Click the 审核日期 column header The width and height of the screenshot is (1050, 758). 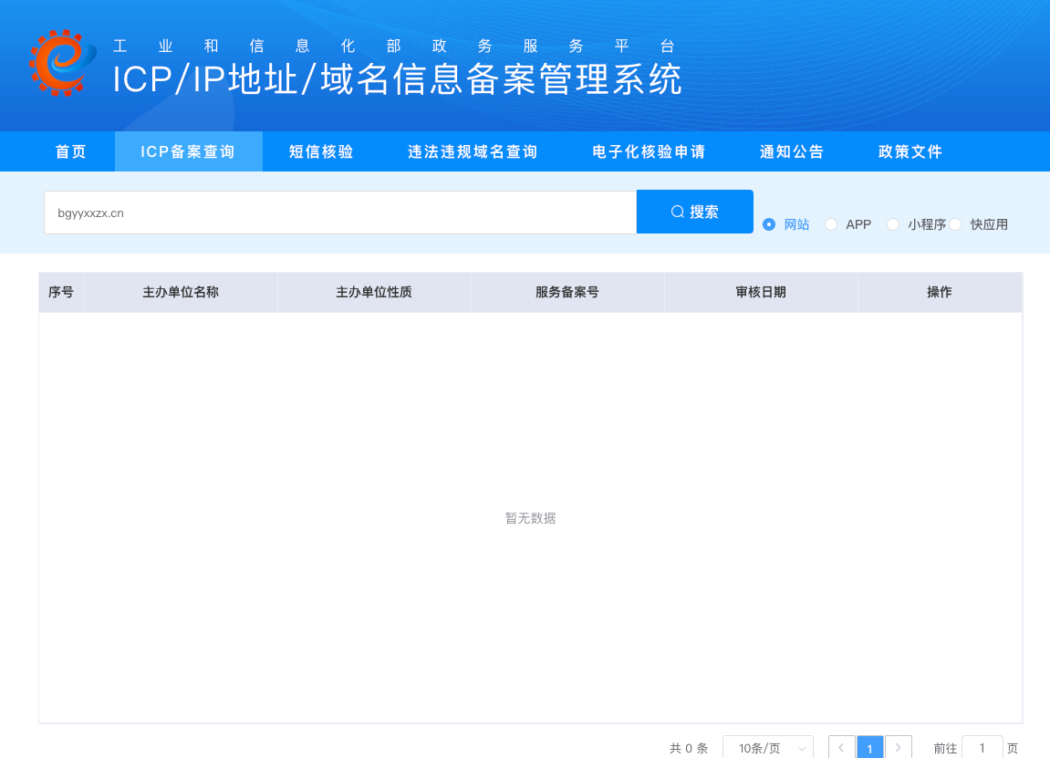click(761, 293)
